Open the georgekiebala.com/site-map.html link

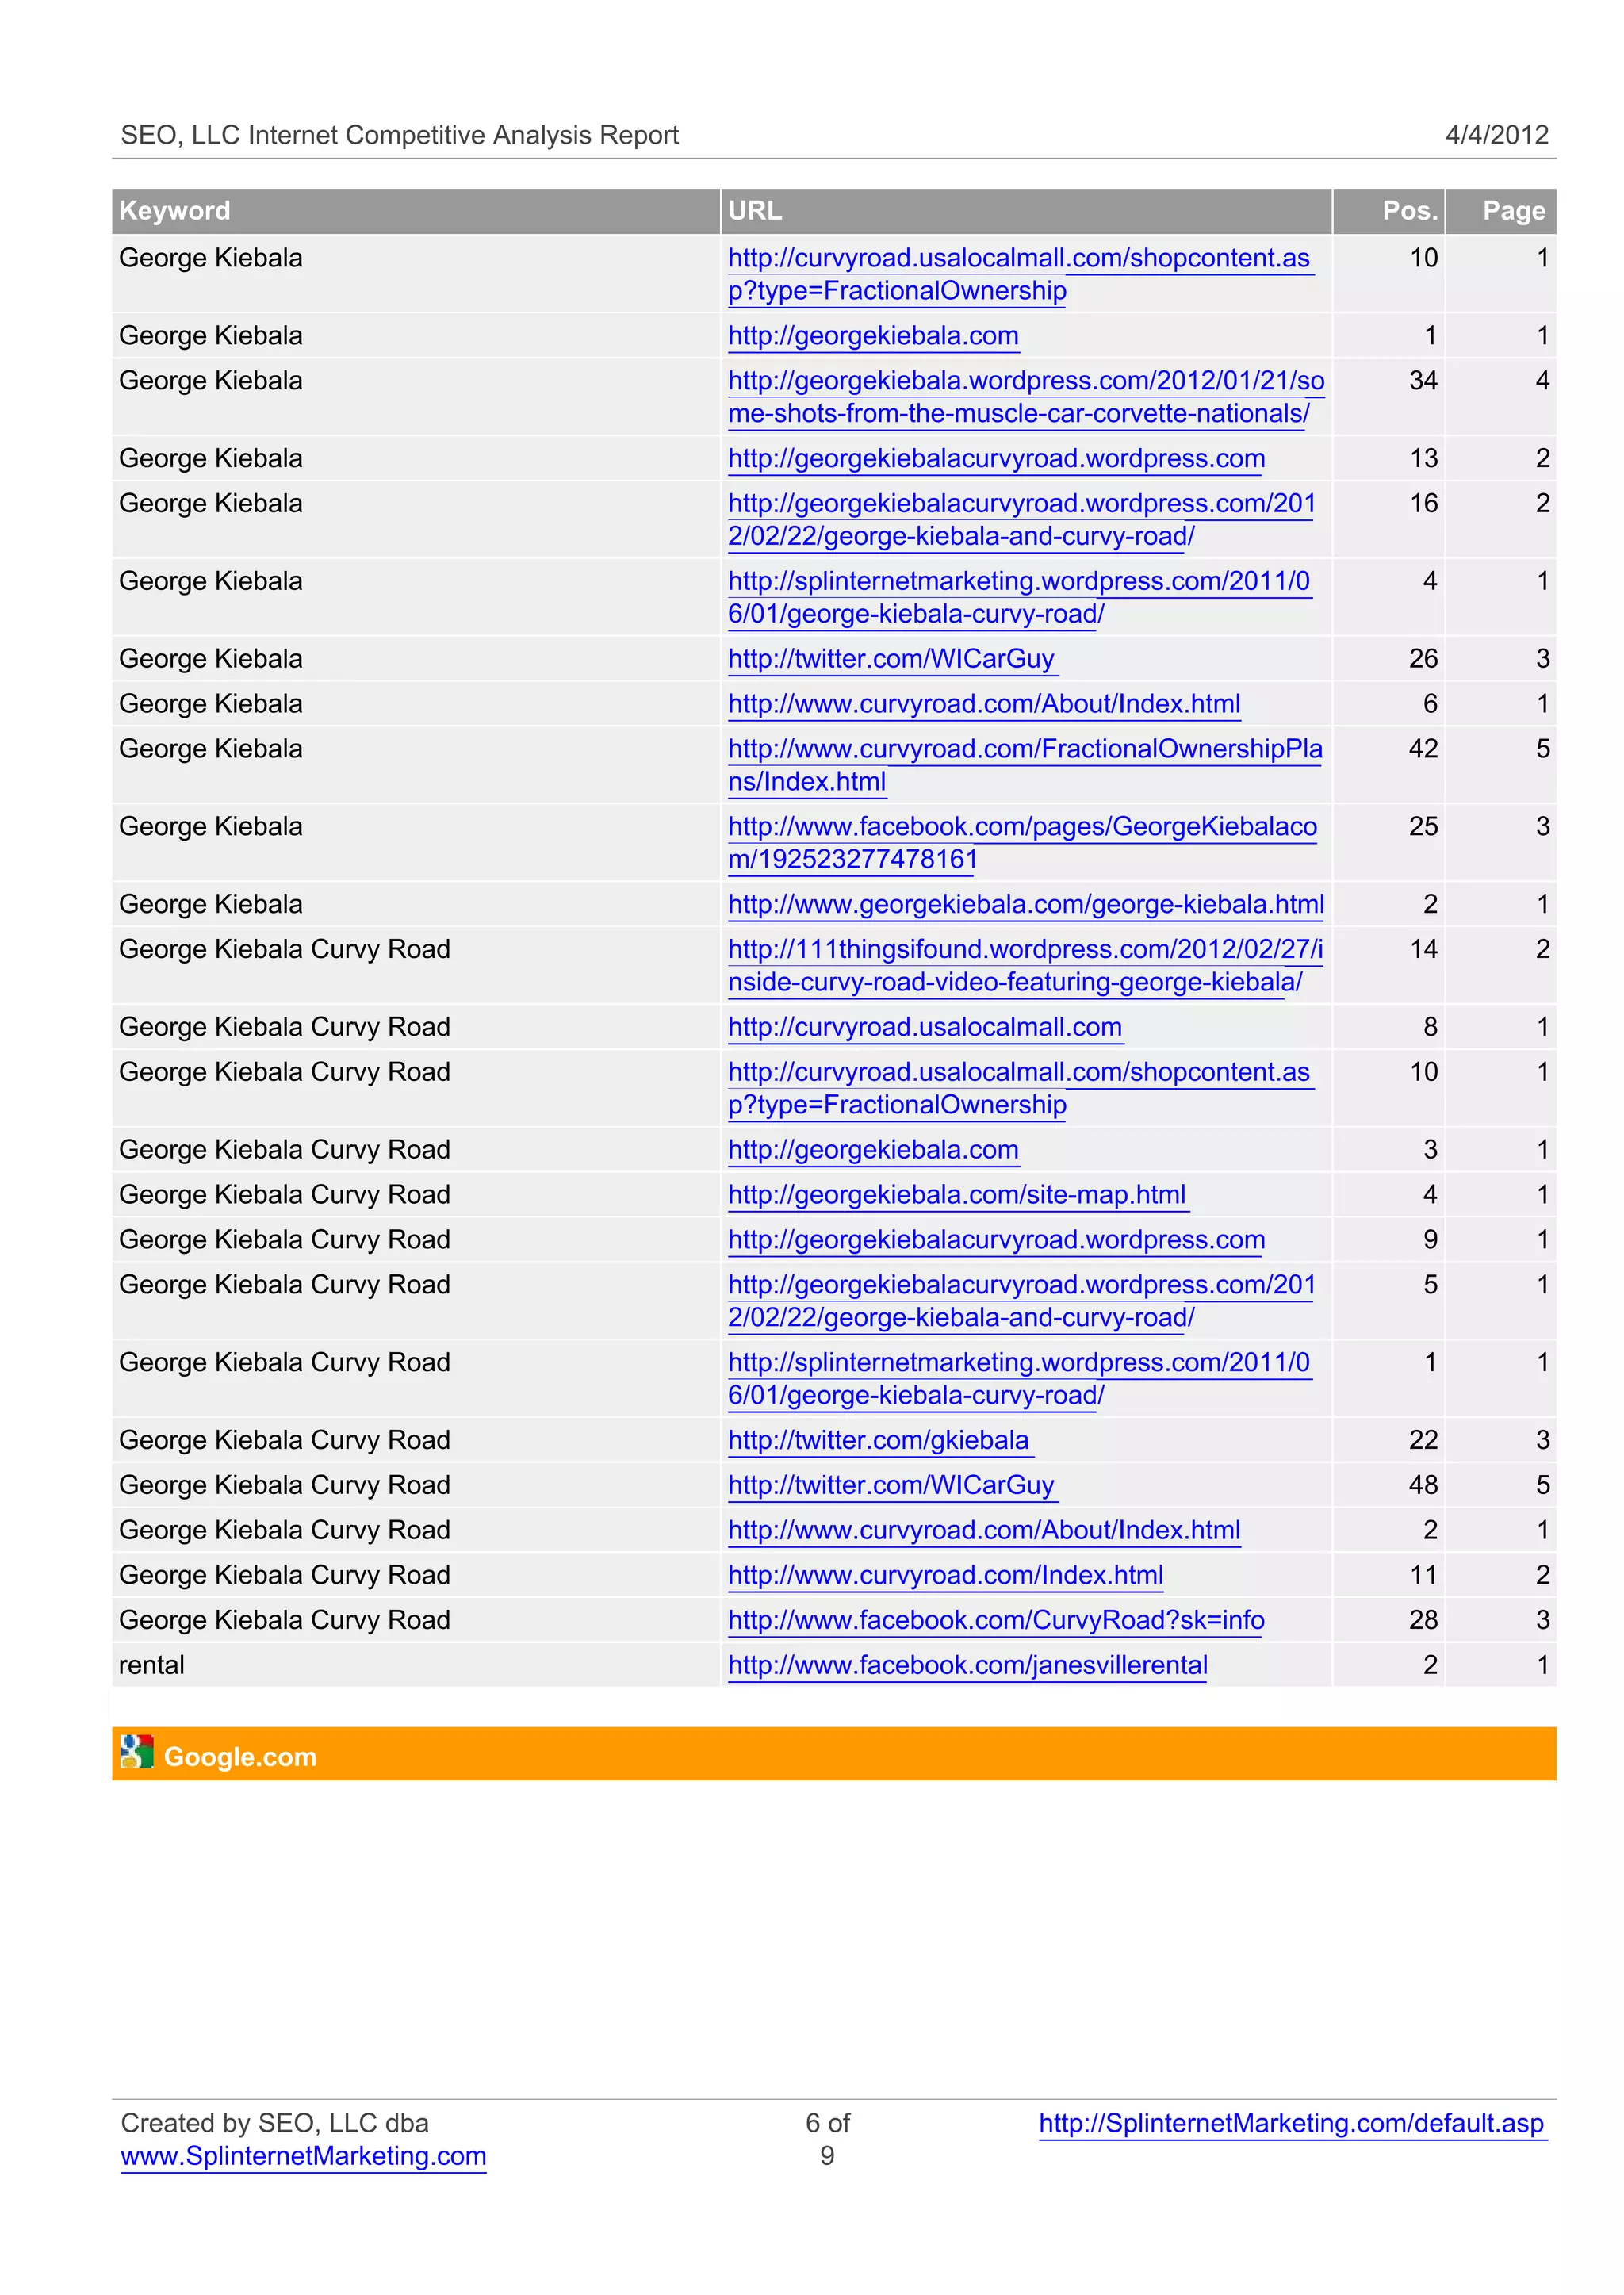click(957, 1195)
